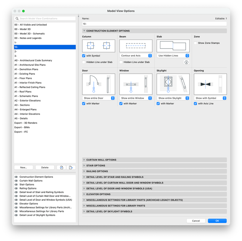Collapse Construction Element Options panel
The height and width of the screenshot is (241, 242).
coord(84,31)
